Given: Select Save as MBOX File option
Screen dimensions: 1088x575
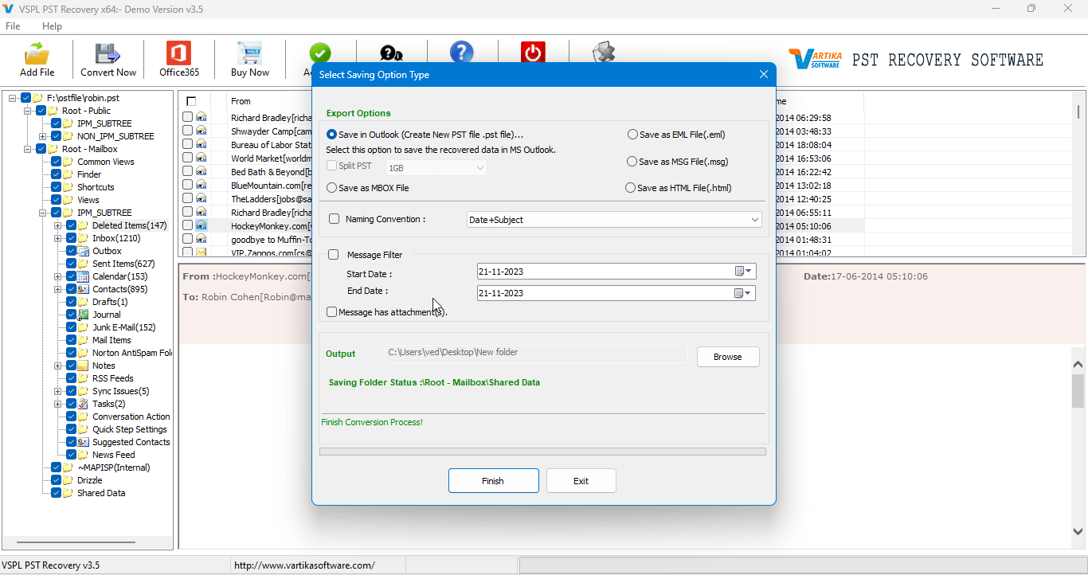Looking at the screenshot, I should (332, 188).
